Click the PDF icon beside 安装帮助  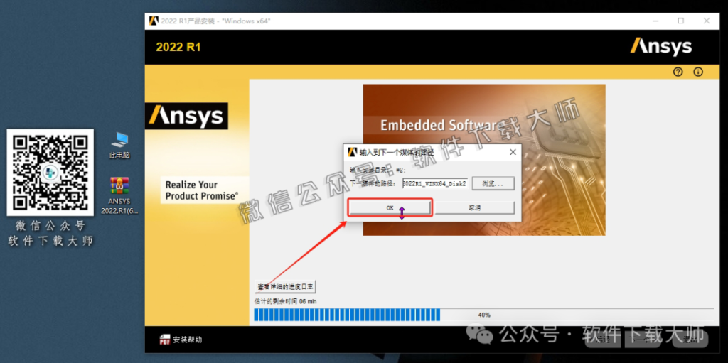pyautogui.click(x=164, y=340)
